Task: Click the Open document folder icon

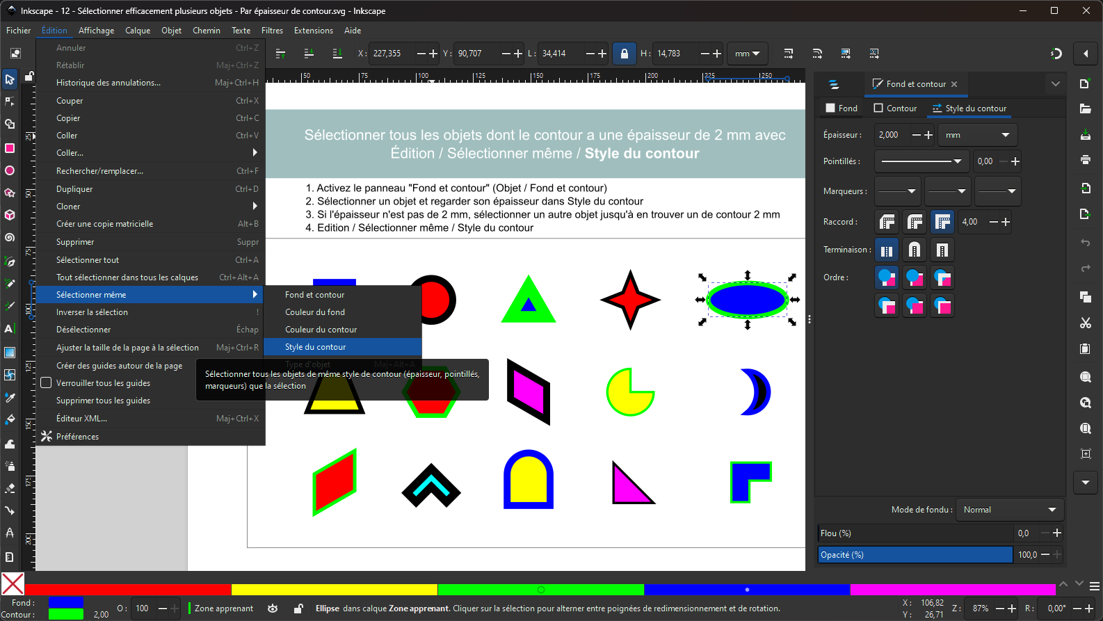Action: [x=1085, y=108]
